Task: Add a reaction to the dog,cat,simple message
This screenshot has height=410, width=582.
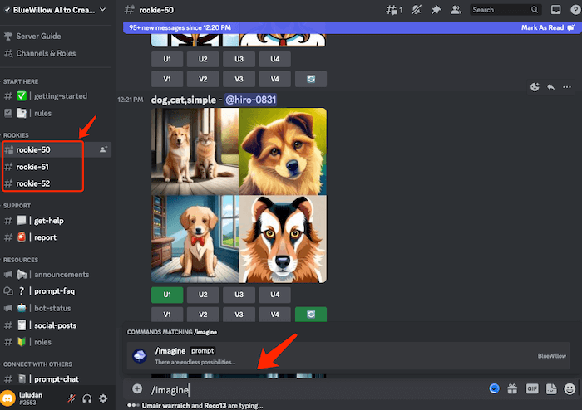Action: tap(535, 86)
